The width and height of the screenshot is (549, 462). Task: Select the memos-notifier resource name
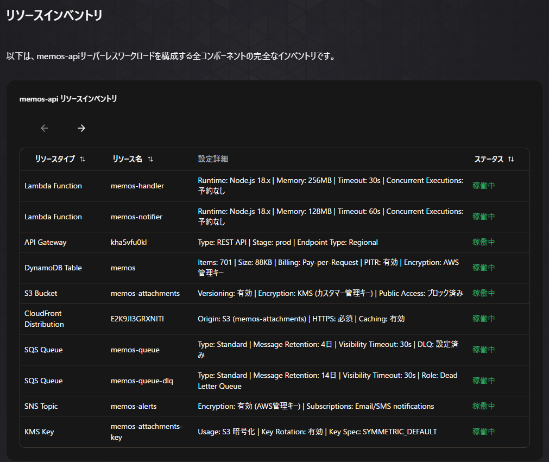point(136,217)
